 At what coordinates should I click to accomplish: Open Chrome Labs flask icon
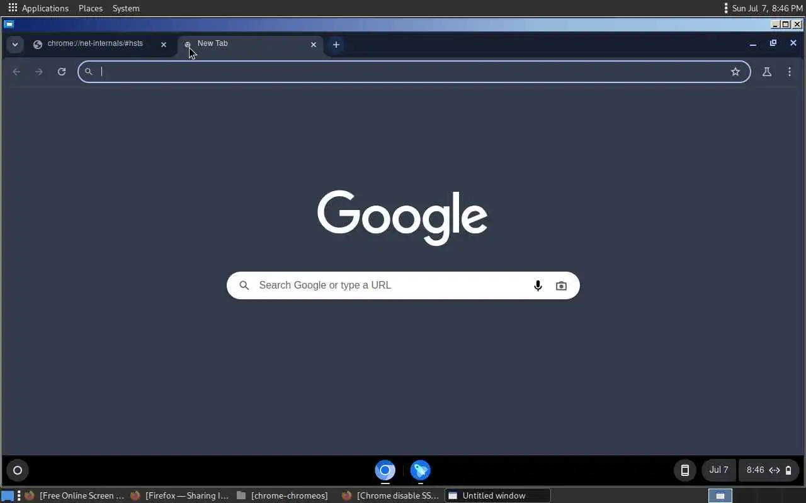[x=767, y=72]
